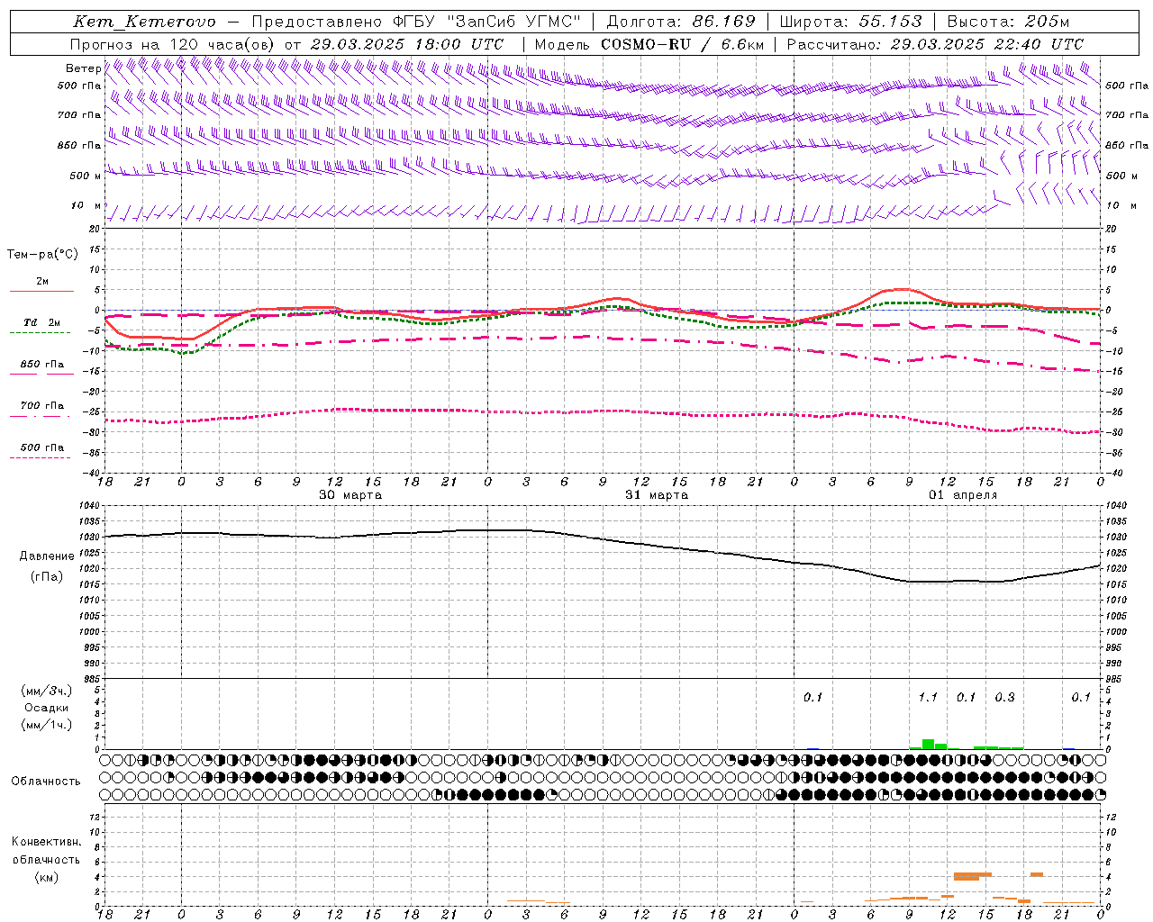Click the '01 апреля' date label
The image size is (1153, 922).
pyautogui.click(x=963, y=495)
